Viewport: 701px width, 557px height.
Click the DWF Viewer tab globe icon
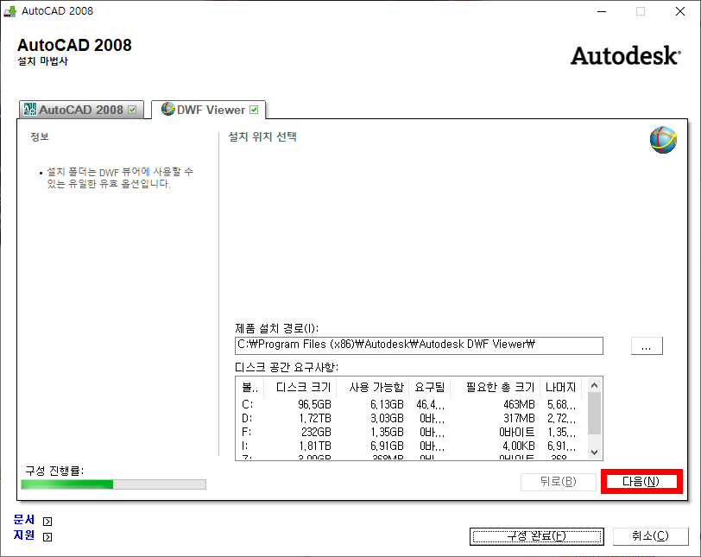pos(168,109)
